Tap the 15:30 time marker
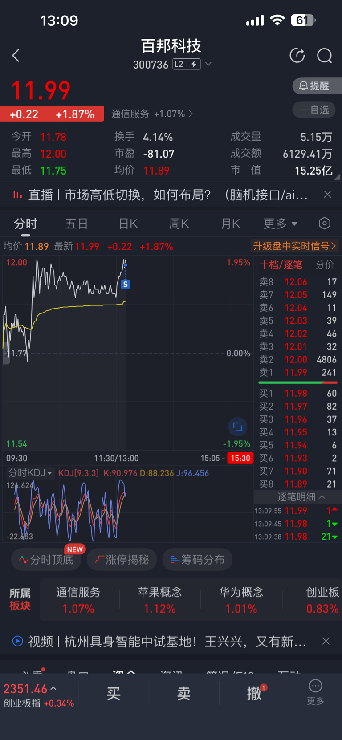Screen dimensions: 342x740 coord(240,458)
